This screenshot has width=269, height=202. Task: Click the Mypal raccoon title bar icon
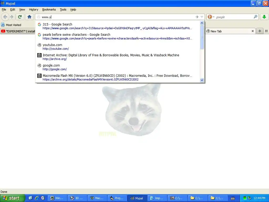2,3
